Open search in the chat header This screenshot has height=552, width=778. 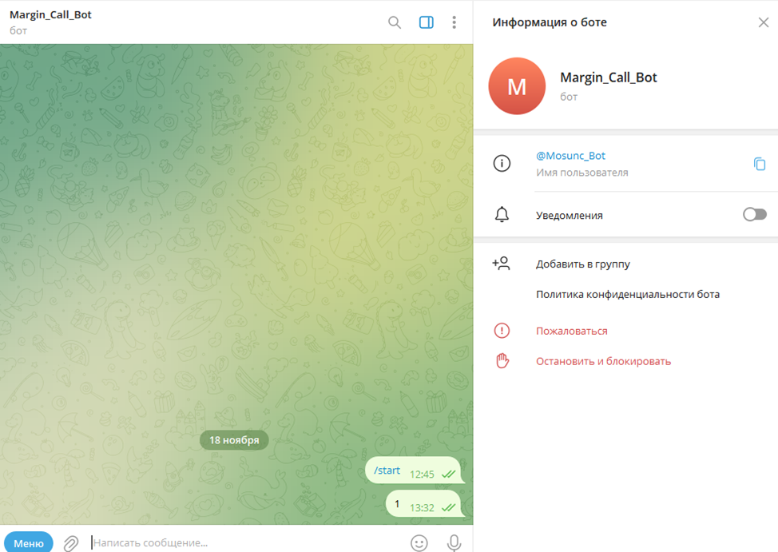[395, 22]
